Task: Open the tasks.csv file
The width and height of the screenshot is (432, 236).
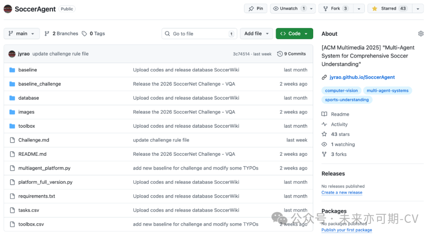Action: tap(29, 210)
